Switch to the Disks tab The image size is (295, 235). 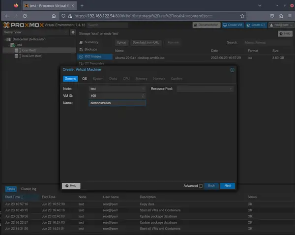point(113,79)
